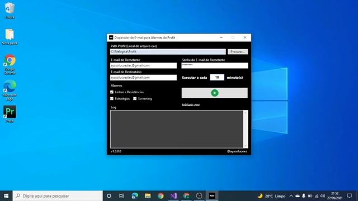Open Cortana circle on the taskbar

click(x=109, y=196)
